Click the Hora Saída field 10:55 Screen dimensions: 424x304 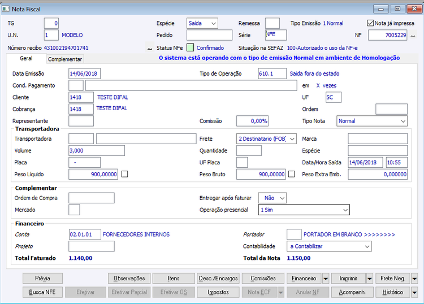[x=397, y=162]
